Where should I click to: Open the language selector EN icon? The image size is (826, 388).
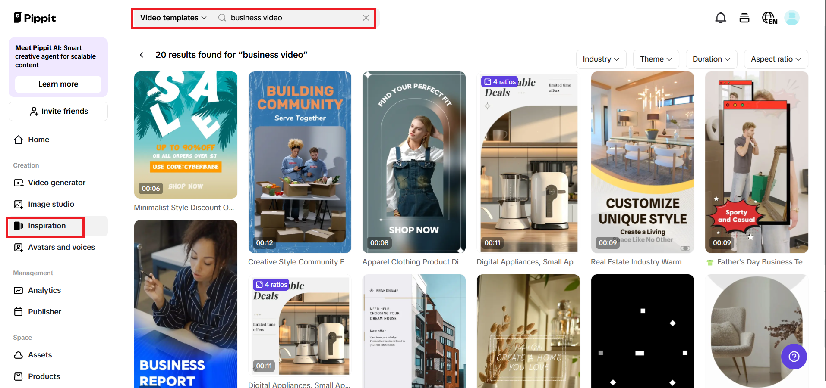coord(769,18)
